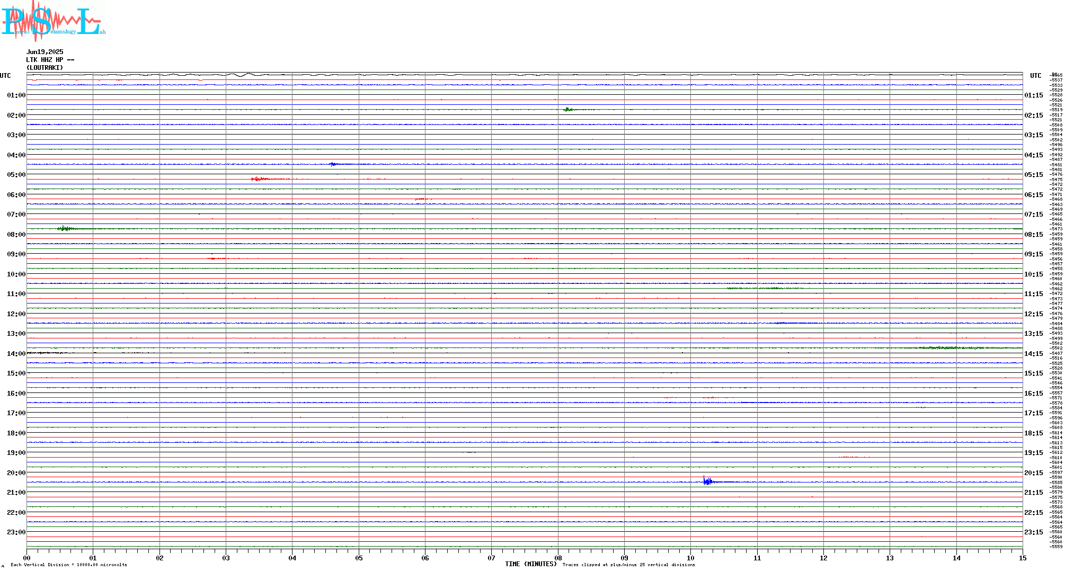1065x572 pixels.
Task: Click minute 08 on the time axis
Action: click(x=558, y=558)
